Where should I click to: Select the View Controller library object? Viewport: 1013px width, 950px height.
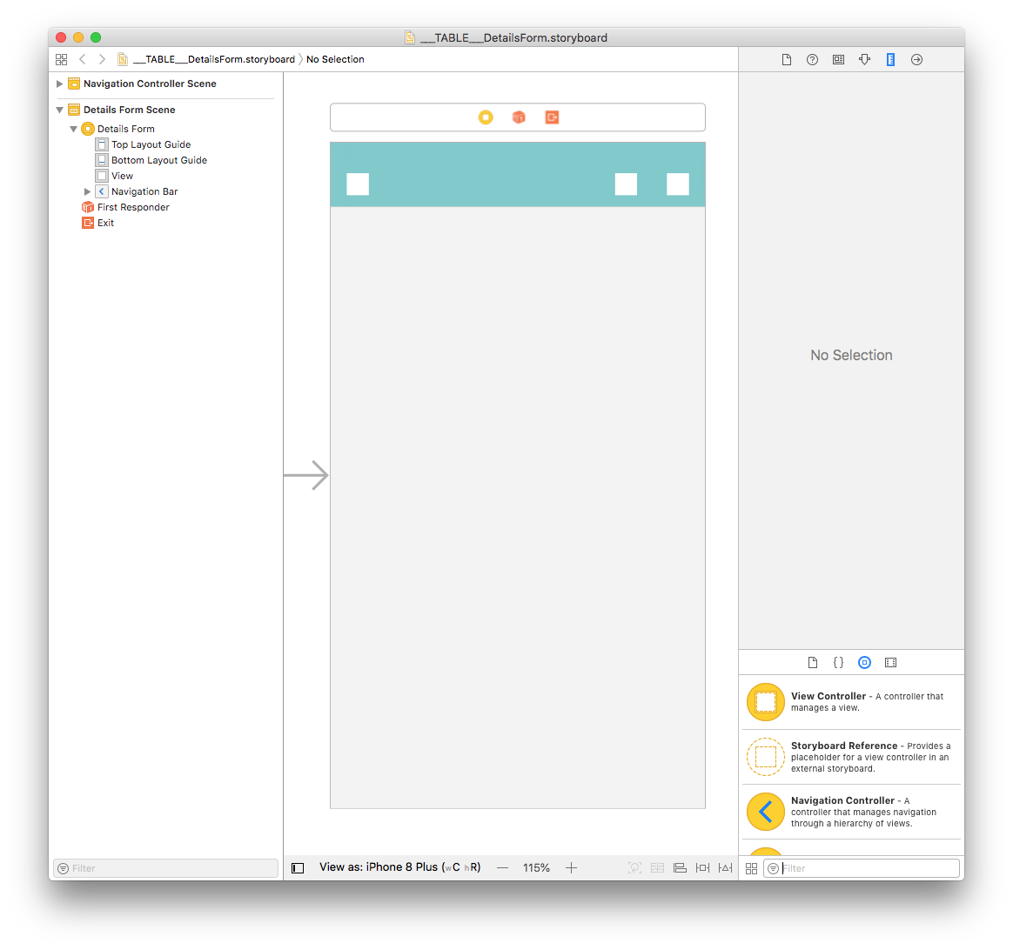pyautogui.click(x=851, y=702)
